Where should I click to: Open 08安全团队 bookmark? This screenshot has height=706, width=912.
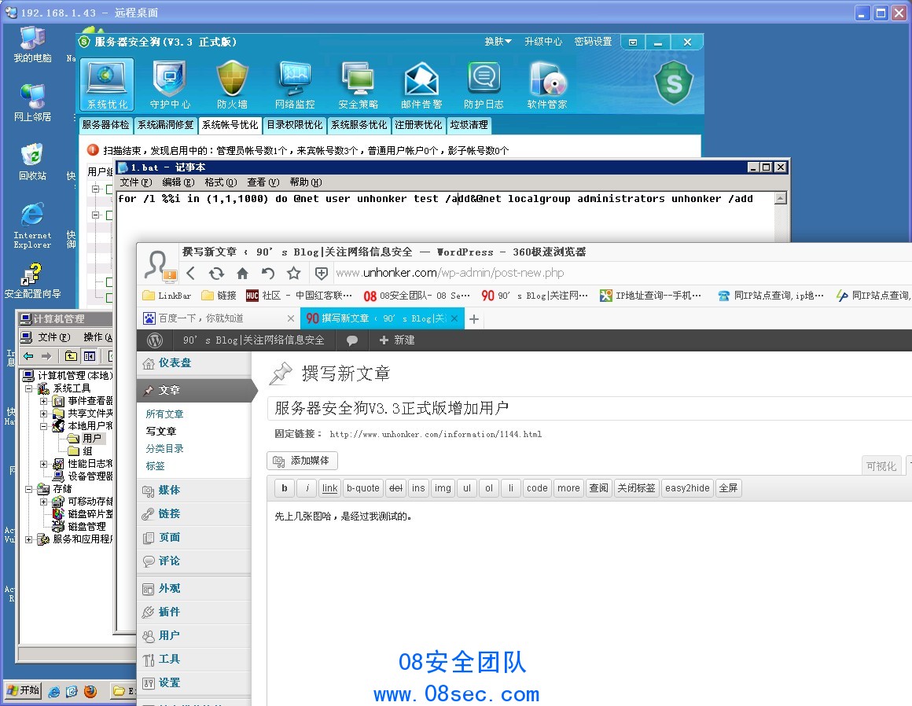click(417, 296)
